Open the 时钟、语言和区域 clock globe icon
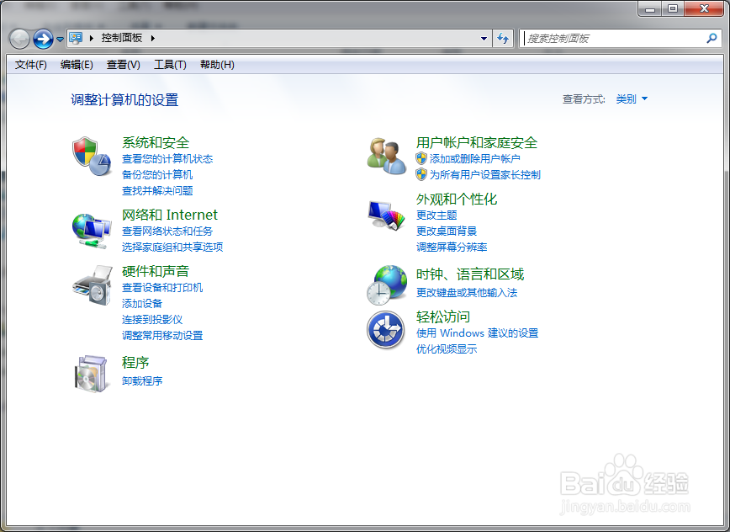 pos(386,285)
